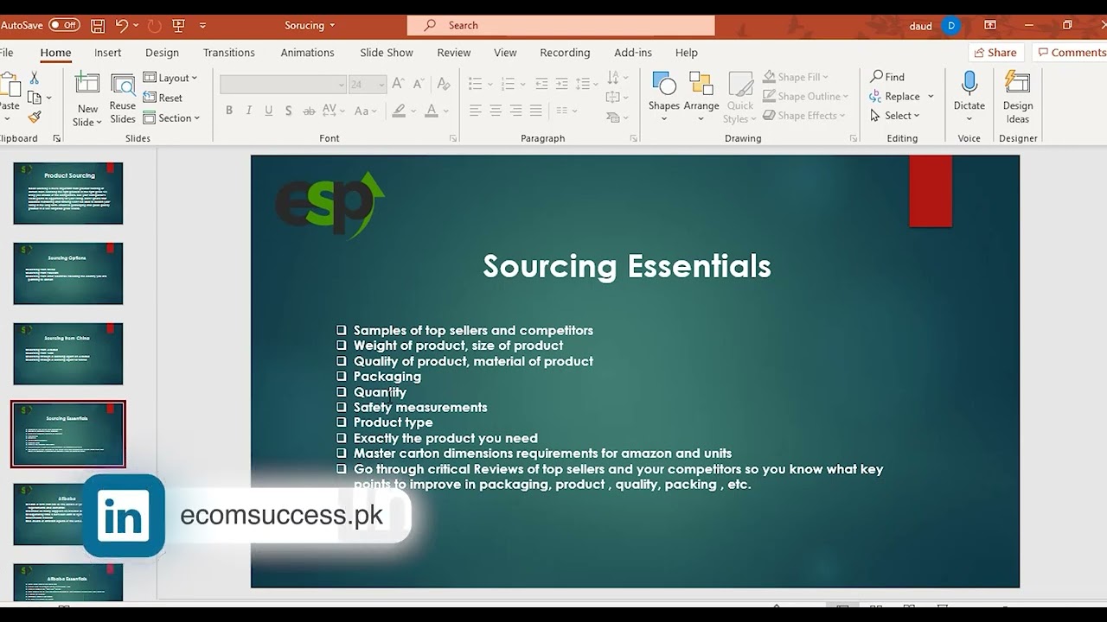Screen dimensions: 1107x622
Task: Increase font size
Action: coord(399,84)
